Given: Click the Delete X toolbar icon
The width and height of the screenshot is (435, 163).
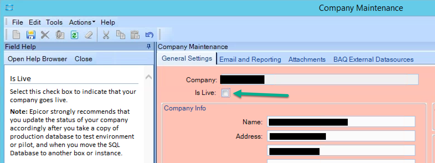Looking at the screenshot, I should [45, 35].
